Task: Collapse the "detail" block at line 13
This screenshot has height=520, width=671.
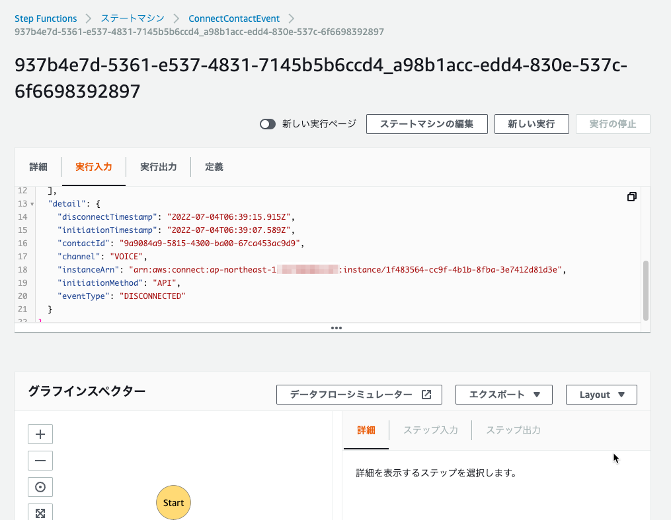Action: (32, 205)
